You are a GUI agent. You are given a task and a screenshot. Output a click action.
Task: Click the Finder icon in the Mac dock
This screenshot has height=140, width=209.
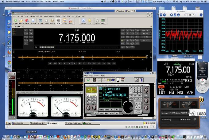click(5, 137)
